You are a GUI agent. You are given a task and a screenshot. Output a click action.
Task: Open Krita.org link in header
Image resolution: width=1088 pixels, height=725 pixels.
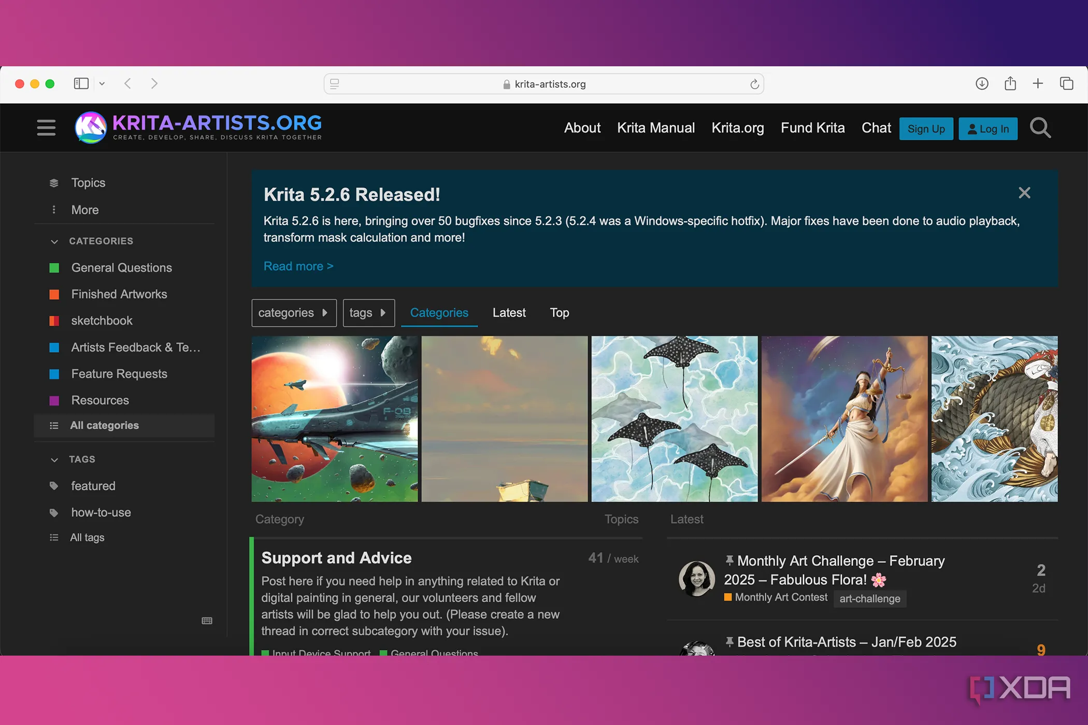(x=738, y=128)
